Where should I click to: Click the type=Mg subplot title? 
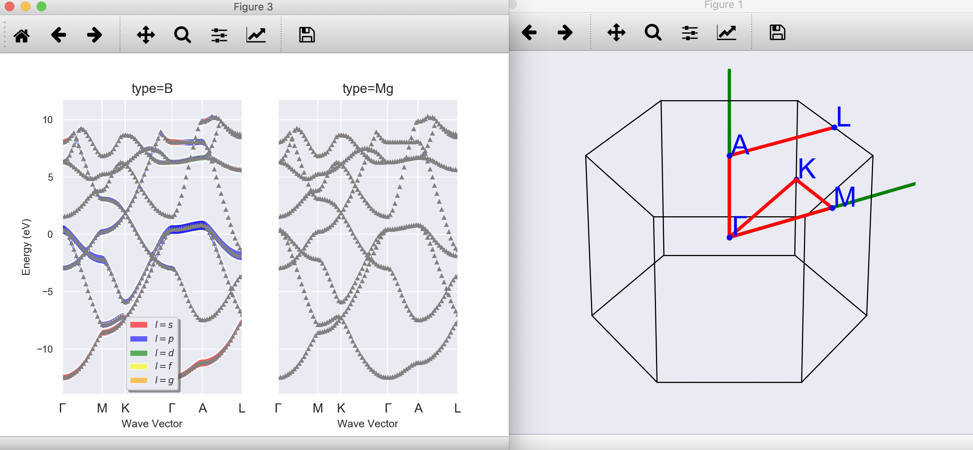pos(368,88)
